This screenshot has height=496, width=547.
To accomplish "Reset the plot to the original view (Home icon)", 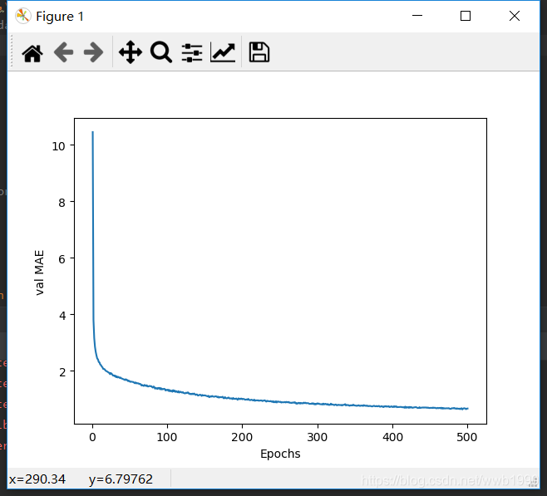I will (32, 53).
